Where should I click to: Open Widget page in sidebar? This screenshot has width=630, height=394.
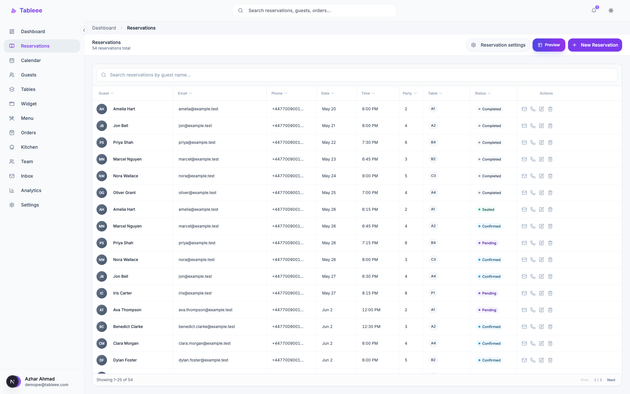pos(42,104)
